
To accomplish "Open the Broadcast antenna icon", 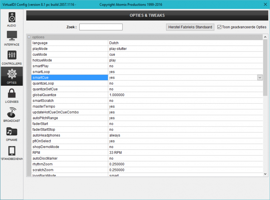I will point(12,112).
